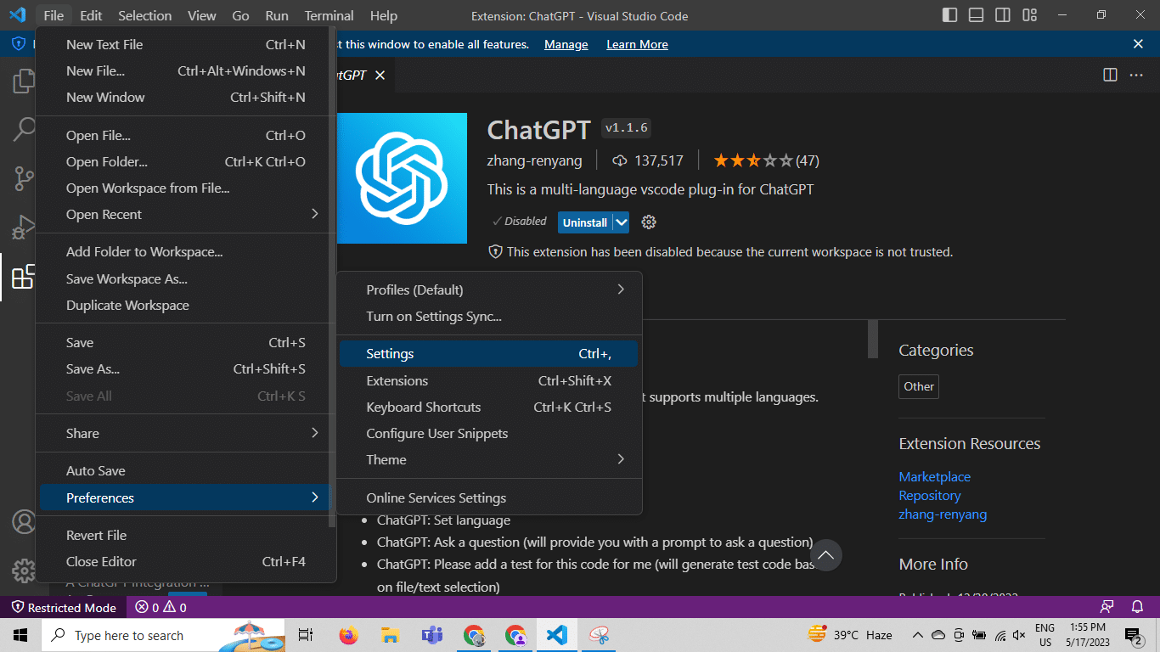Open Firefox from the taskbar

347,635
